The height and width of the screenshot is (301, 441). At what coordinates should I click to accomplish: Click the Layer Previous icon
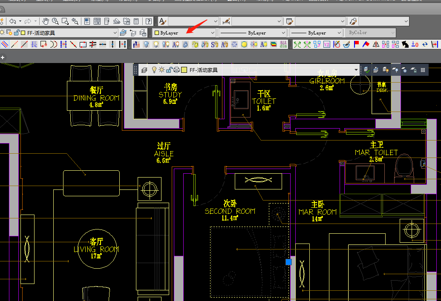(x=133, y=33)
